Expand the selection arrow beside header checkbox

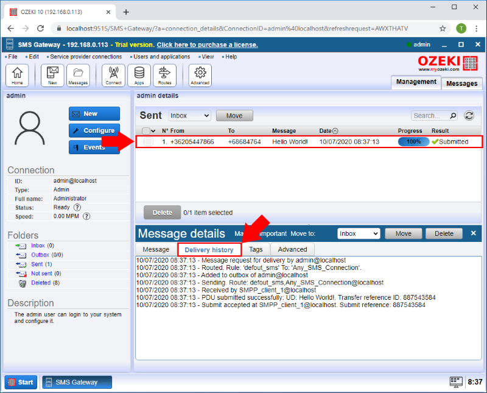153,131
